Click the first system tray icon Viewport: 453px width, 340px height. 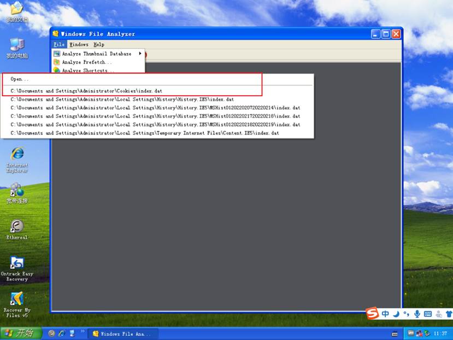click(410, 333)
